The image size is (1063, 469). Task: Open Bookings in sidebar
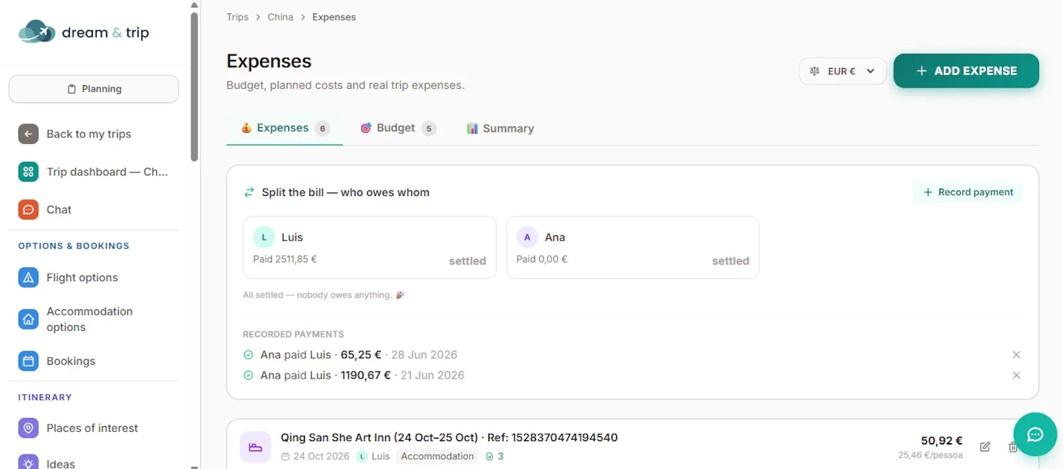click(x=94, y=361)
